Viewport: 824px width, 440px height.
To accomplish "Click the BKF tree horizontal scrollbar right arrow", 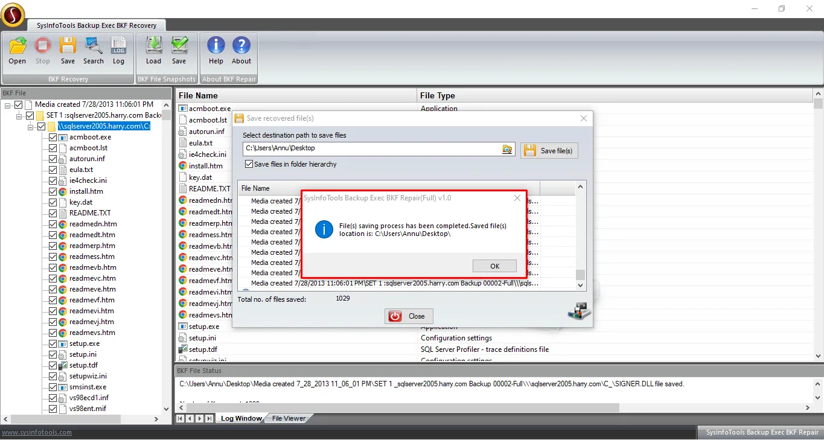I will pos(157,419).
